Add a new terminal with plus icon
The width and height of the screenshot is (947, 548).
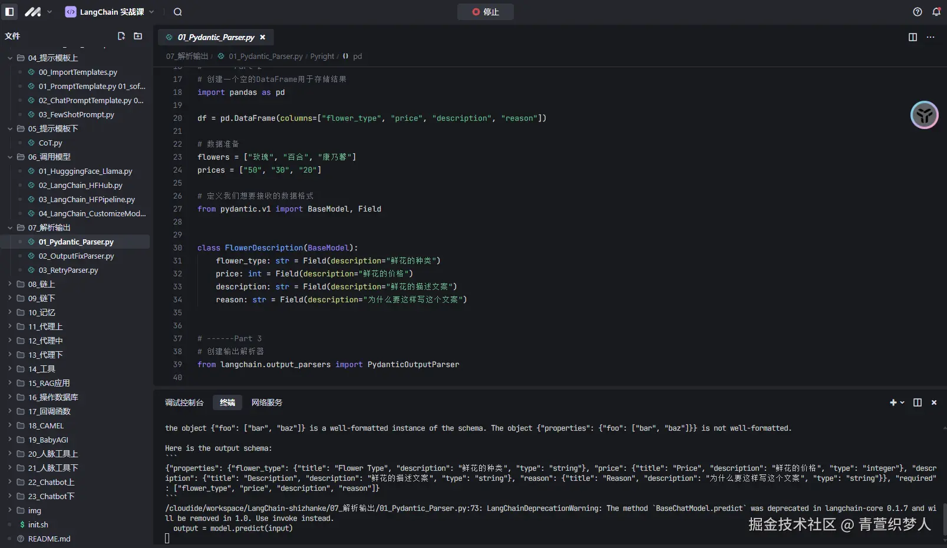coord(893,402)
